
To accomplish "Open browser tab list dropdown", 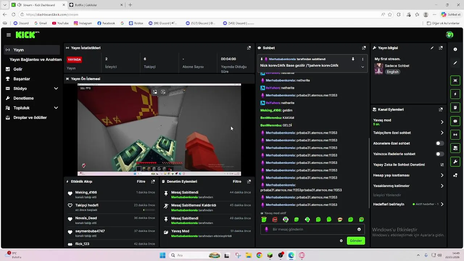I will (4, 5).
